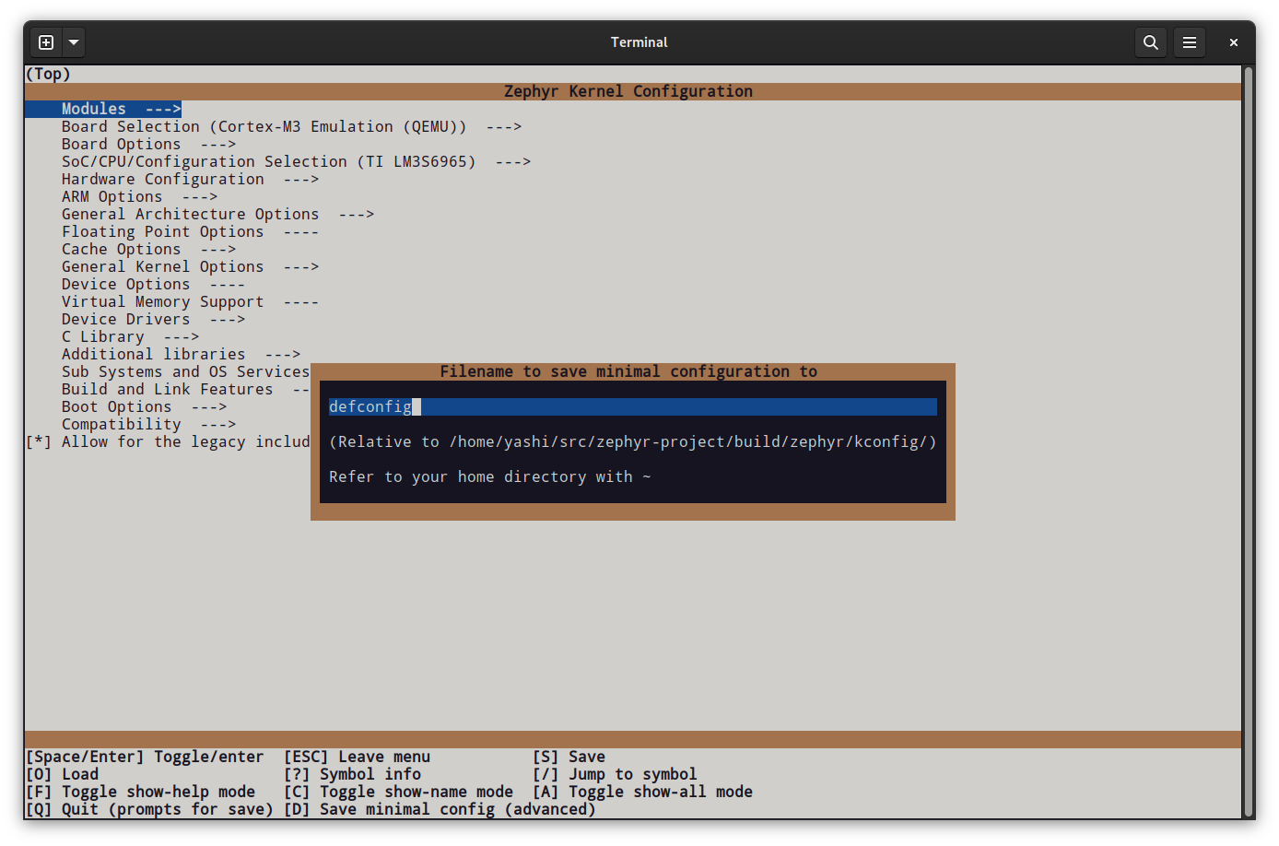The image size is (1279, 846).
Task: Open a new terminal tab icon
Action: pyautogui.click(x=46, y=42)
